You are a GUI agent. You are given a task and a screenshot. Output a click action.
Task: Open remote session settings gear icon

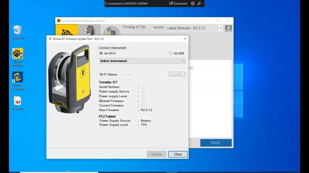click(193, 3)
